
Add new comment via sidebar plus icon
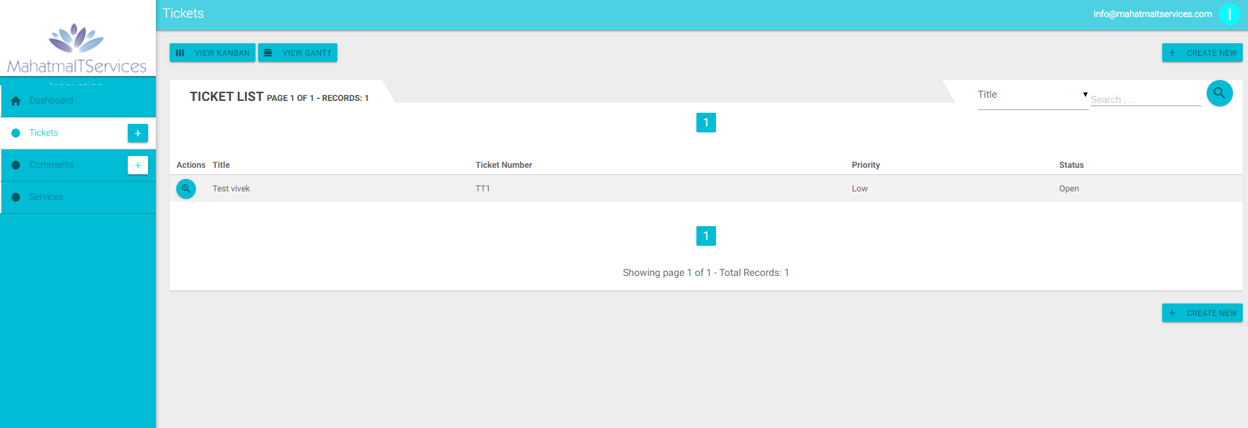138,165
